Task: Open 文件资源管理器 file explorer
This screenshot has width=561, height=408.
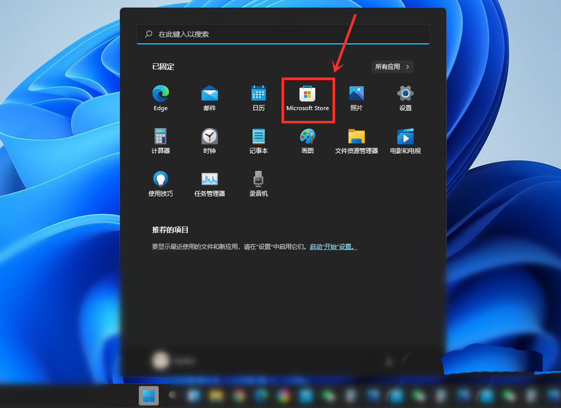Action: [356, 141]
